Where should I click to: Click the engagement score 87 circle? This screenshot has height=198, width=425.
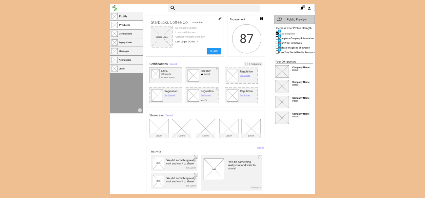point(247,39)
